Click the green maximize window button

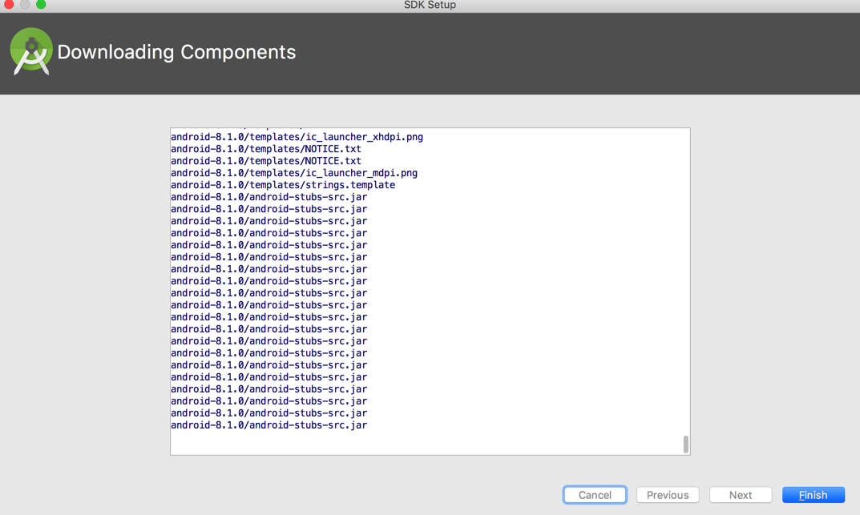(41, 4)
